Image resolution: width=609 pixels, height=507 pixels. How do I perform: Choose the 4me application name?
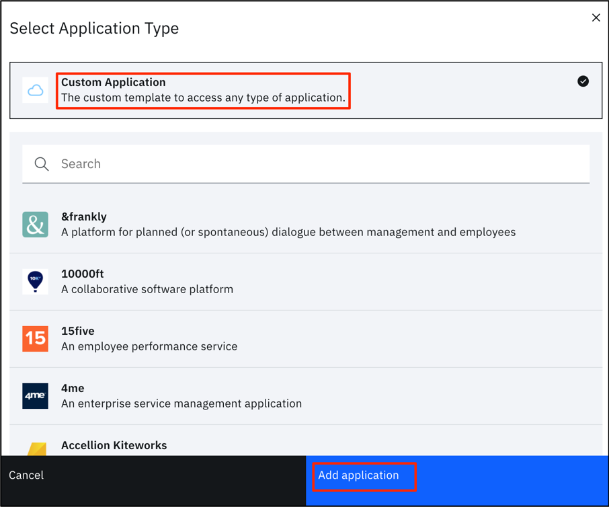pos(73,388)
